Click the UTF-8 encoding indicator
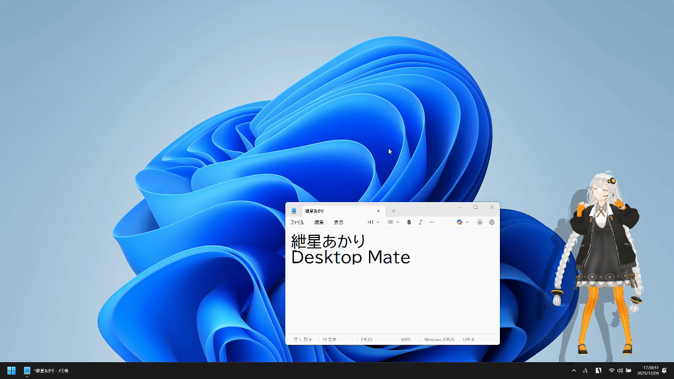The image size is (674, 379). 468,340
